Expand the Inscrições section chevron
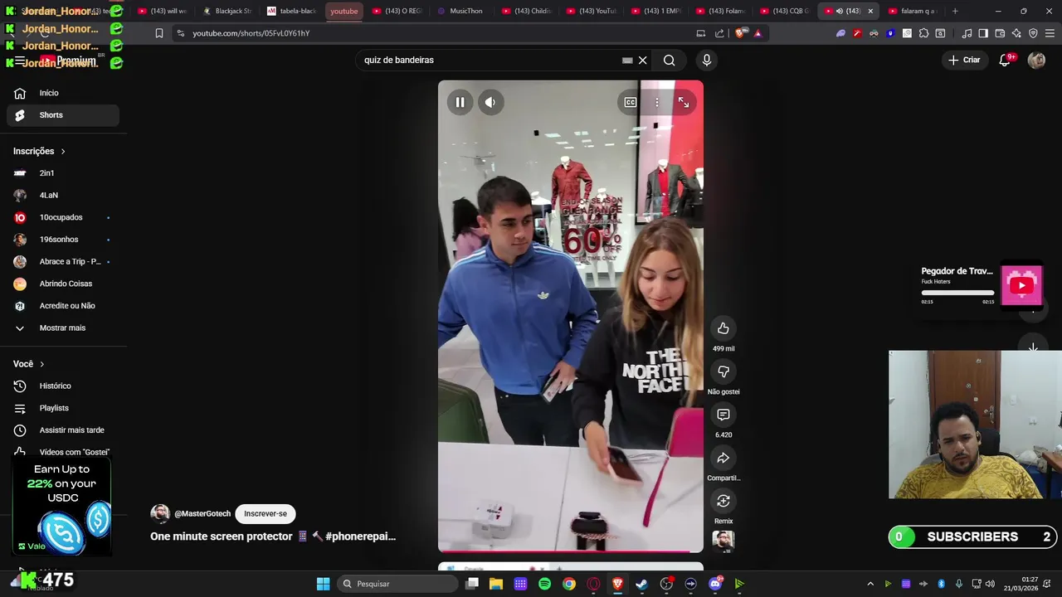 (63, 152)
